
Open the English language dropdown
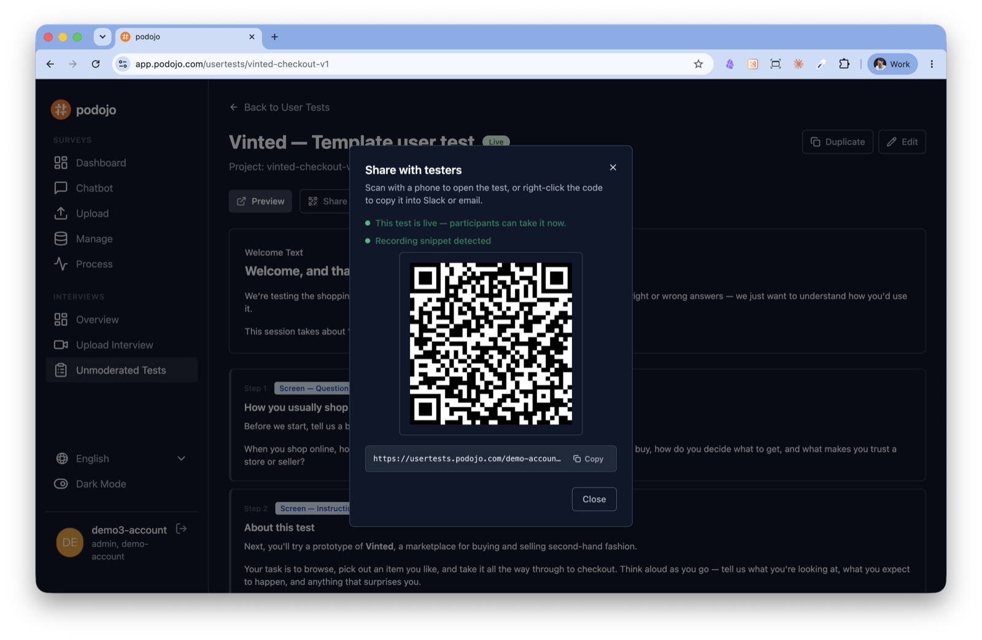pyautogui.click(x=122, y=458)
